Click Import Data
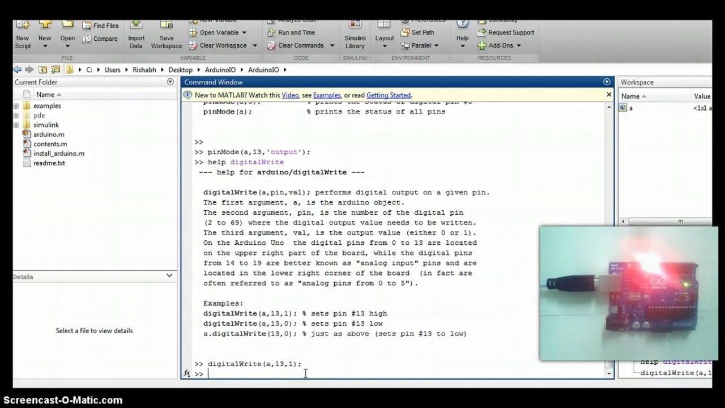725x408 pixels. (x=136, y=35)
